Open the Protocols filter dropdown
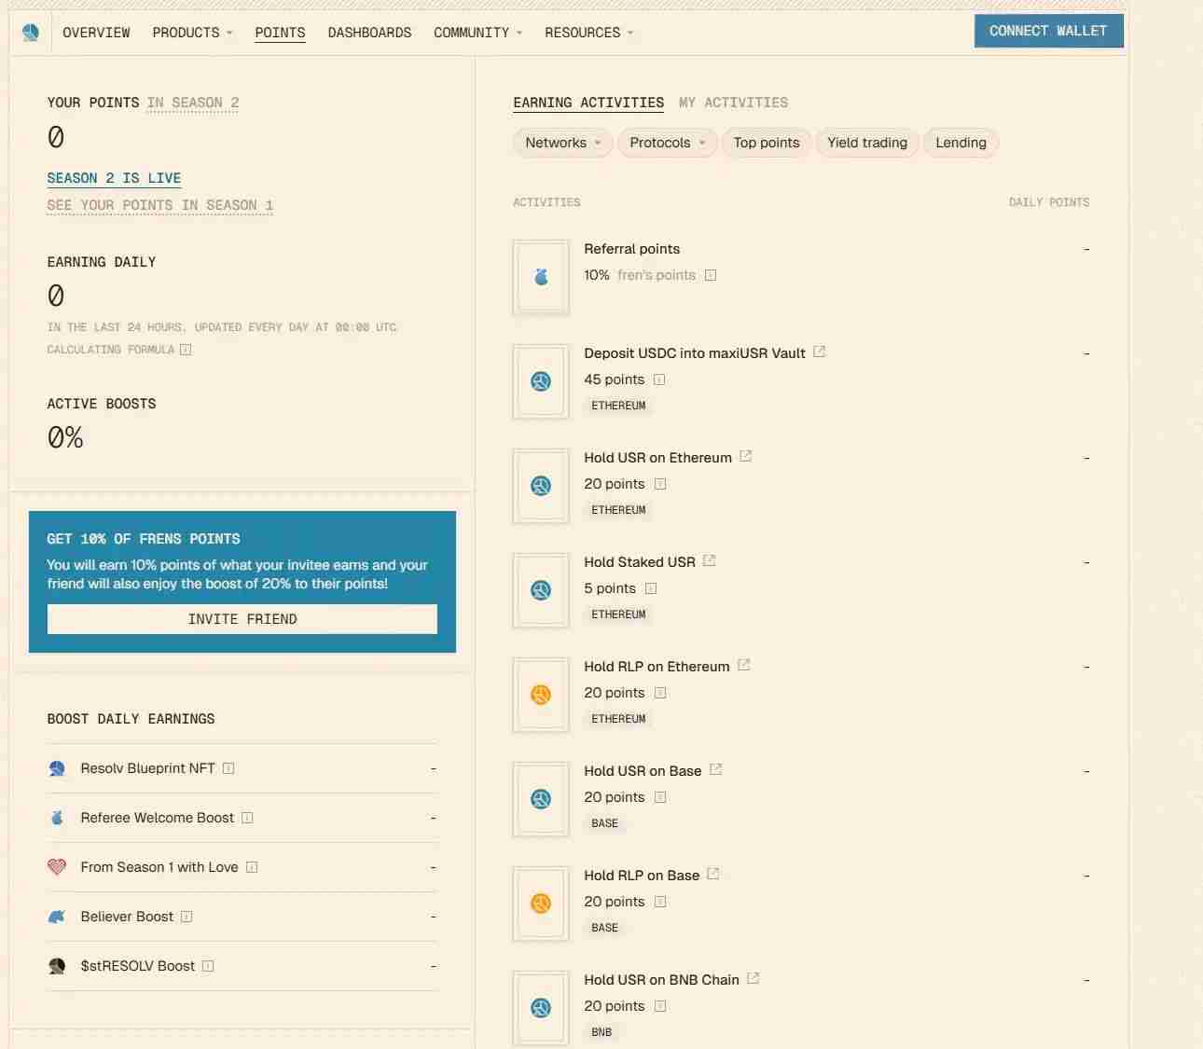Screen dimensions: 1203x1049 (667, 143)
